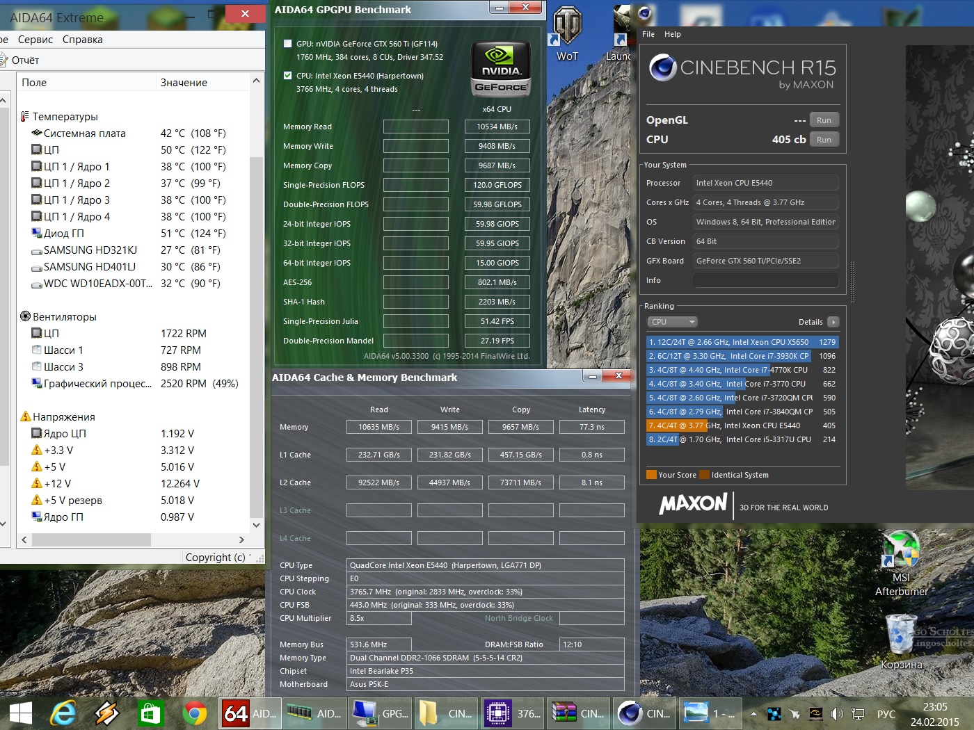This screenshot has height=730, width=974.
Task: Click the L1 Cache Read 232.71 GB/s value
Action: pyautogui.click(x=379, y=455)
